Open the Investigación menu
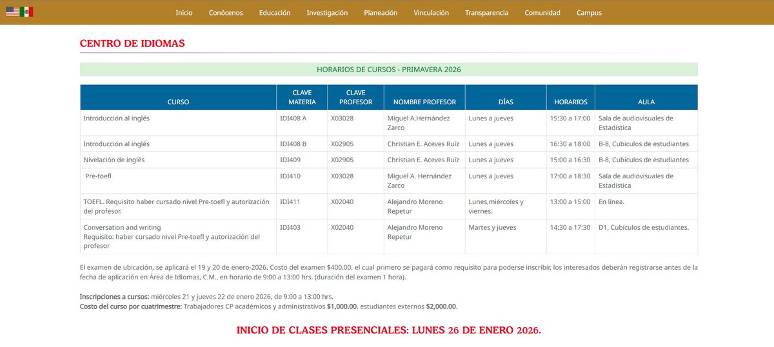774x347 pixels. click(327, 12)
